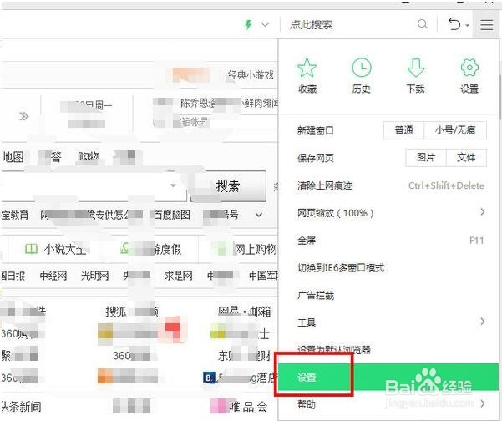Choose 全屏 fullscreen menu item

tap(389, 240)
